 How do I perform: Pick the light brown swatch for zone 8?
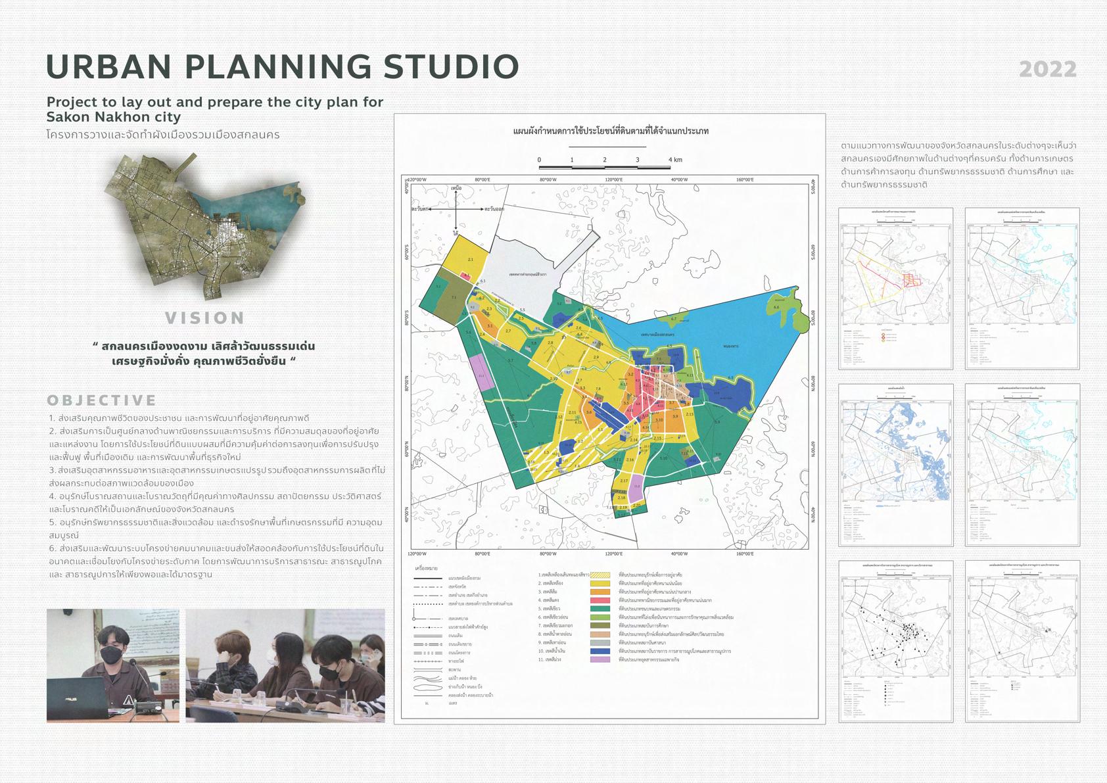click(x=600, y=634)
